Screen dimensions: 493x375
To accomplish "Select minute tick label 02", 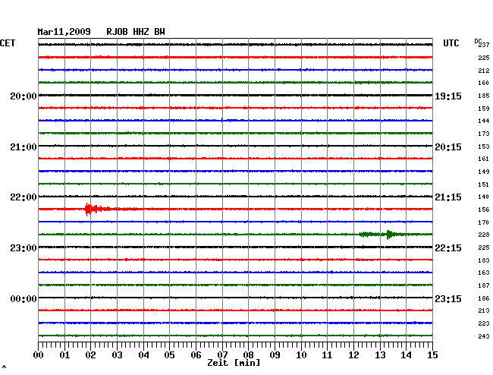I will 90,355.
